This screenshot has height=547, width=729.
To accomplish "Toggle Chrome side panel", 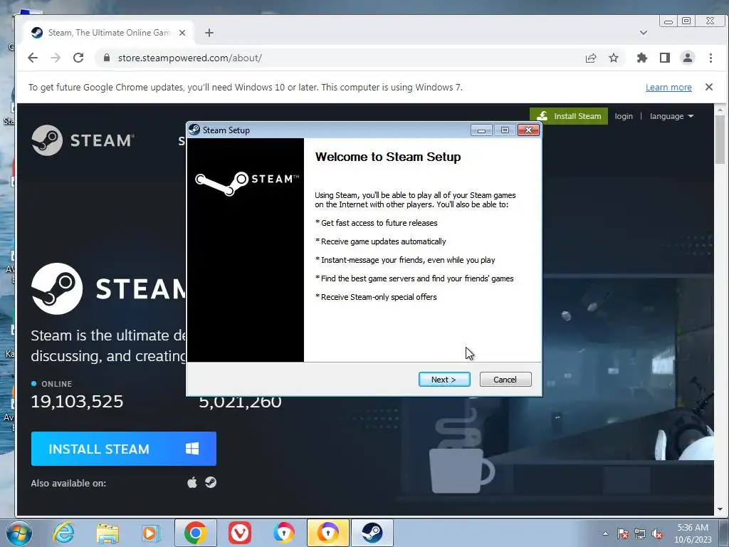I will tap(665, 58).
